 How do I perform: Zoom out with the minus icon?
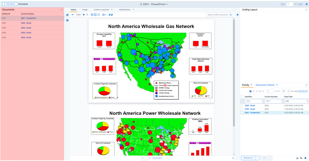[73, 15]
